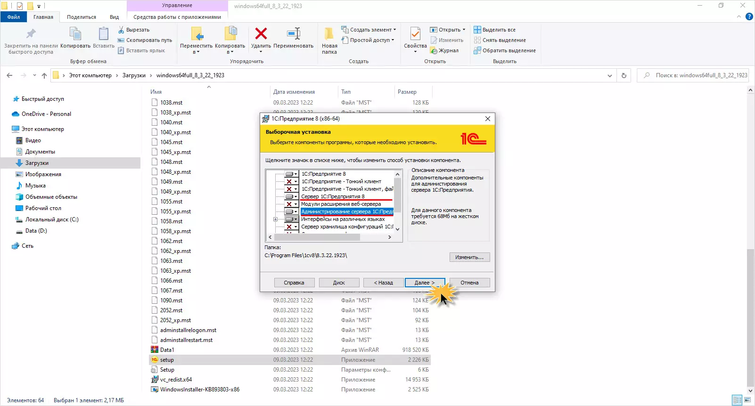Click the Вставить clipboard icon in ribbon

coord(104,34)
